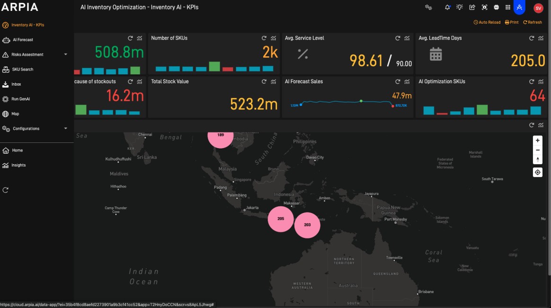Open the SV user profile menu
Screen dimensions: 551x308
point(538,8)
